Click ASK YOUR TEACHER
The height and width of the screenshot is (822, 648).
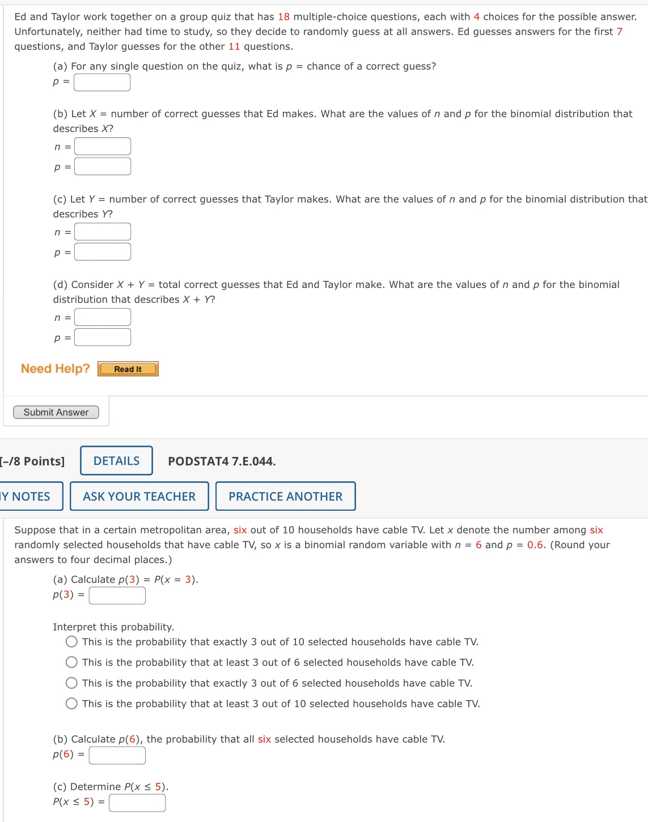tap(139, 496)
